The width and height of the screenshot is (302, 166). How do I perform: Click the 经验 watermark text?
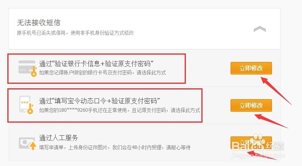tap(275, 147)
